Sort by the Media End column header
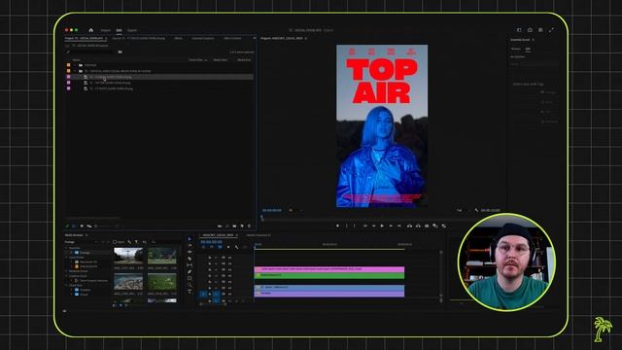The width and height of the screenshot is (622, 350). pyautogui.click(x=244, y=60)
